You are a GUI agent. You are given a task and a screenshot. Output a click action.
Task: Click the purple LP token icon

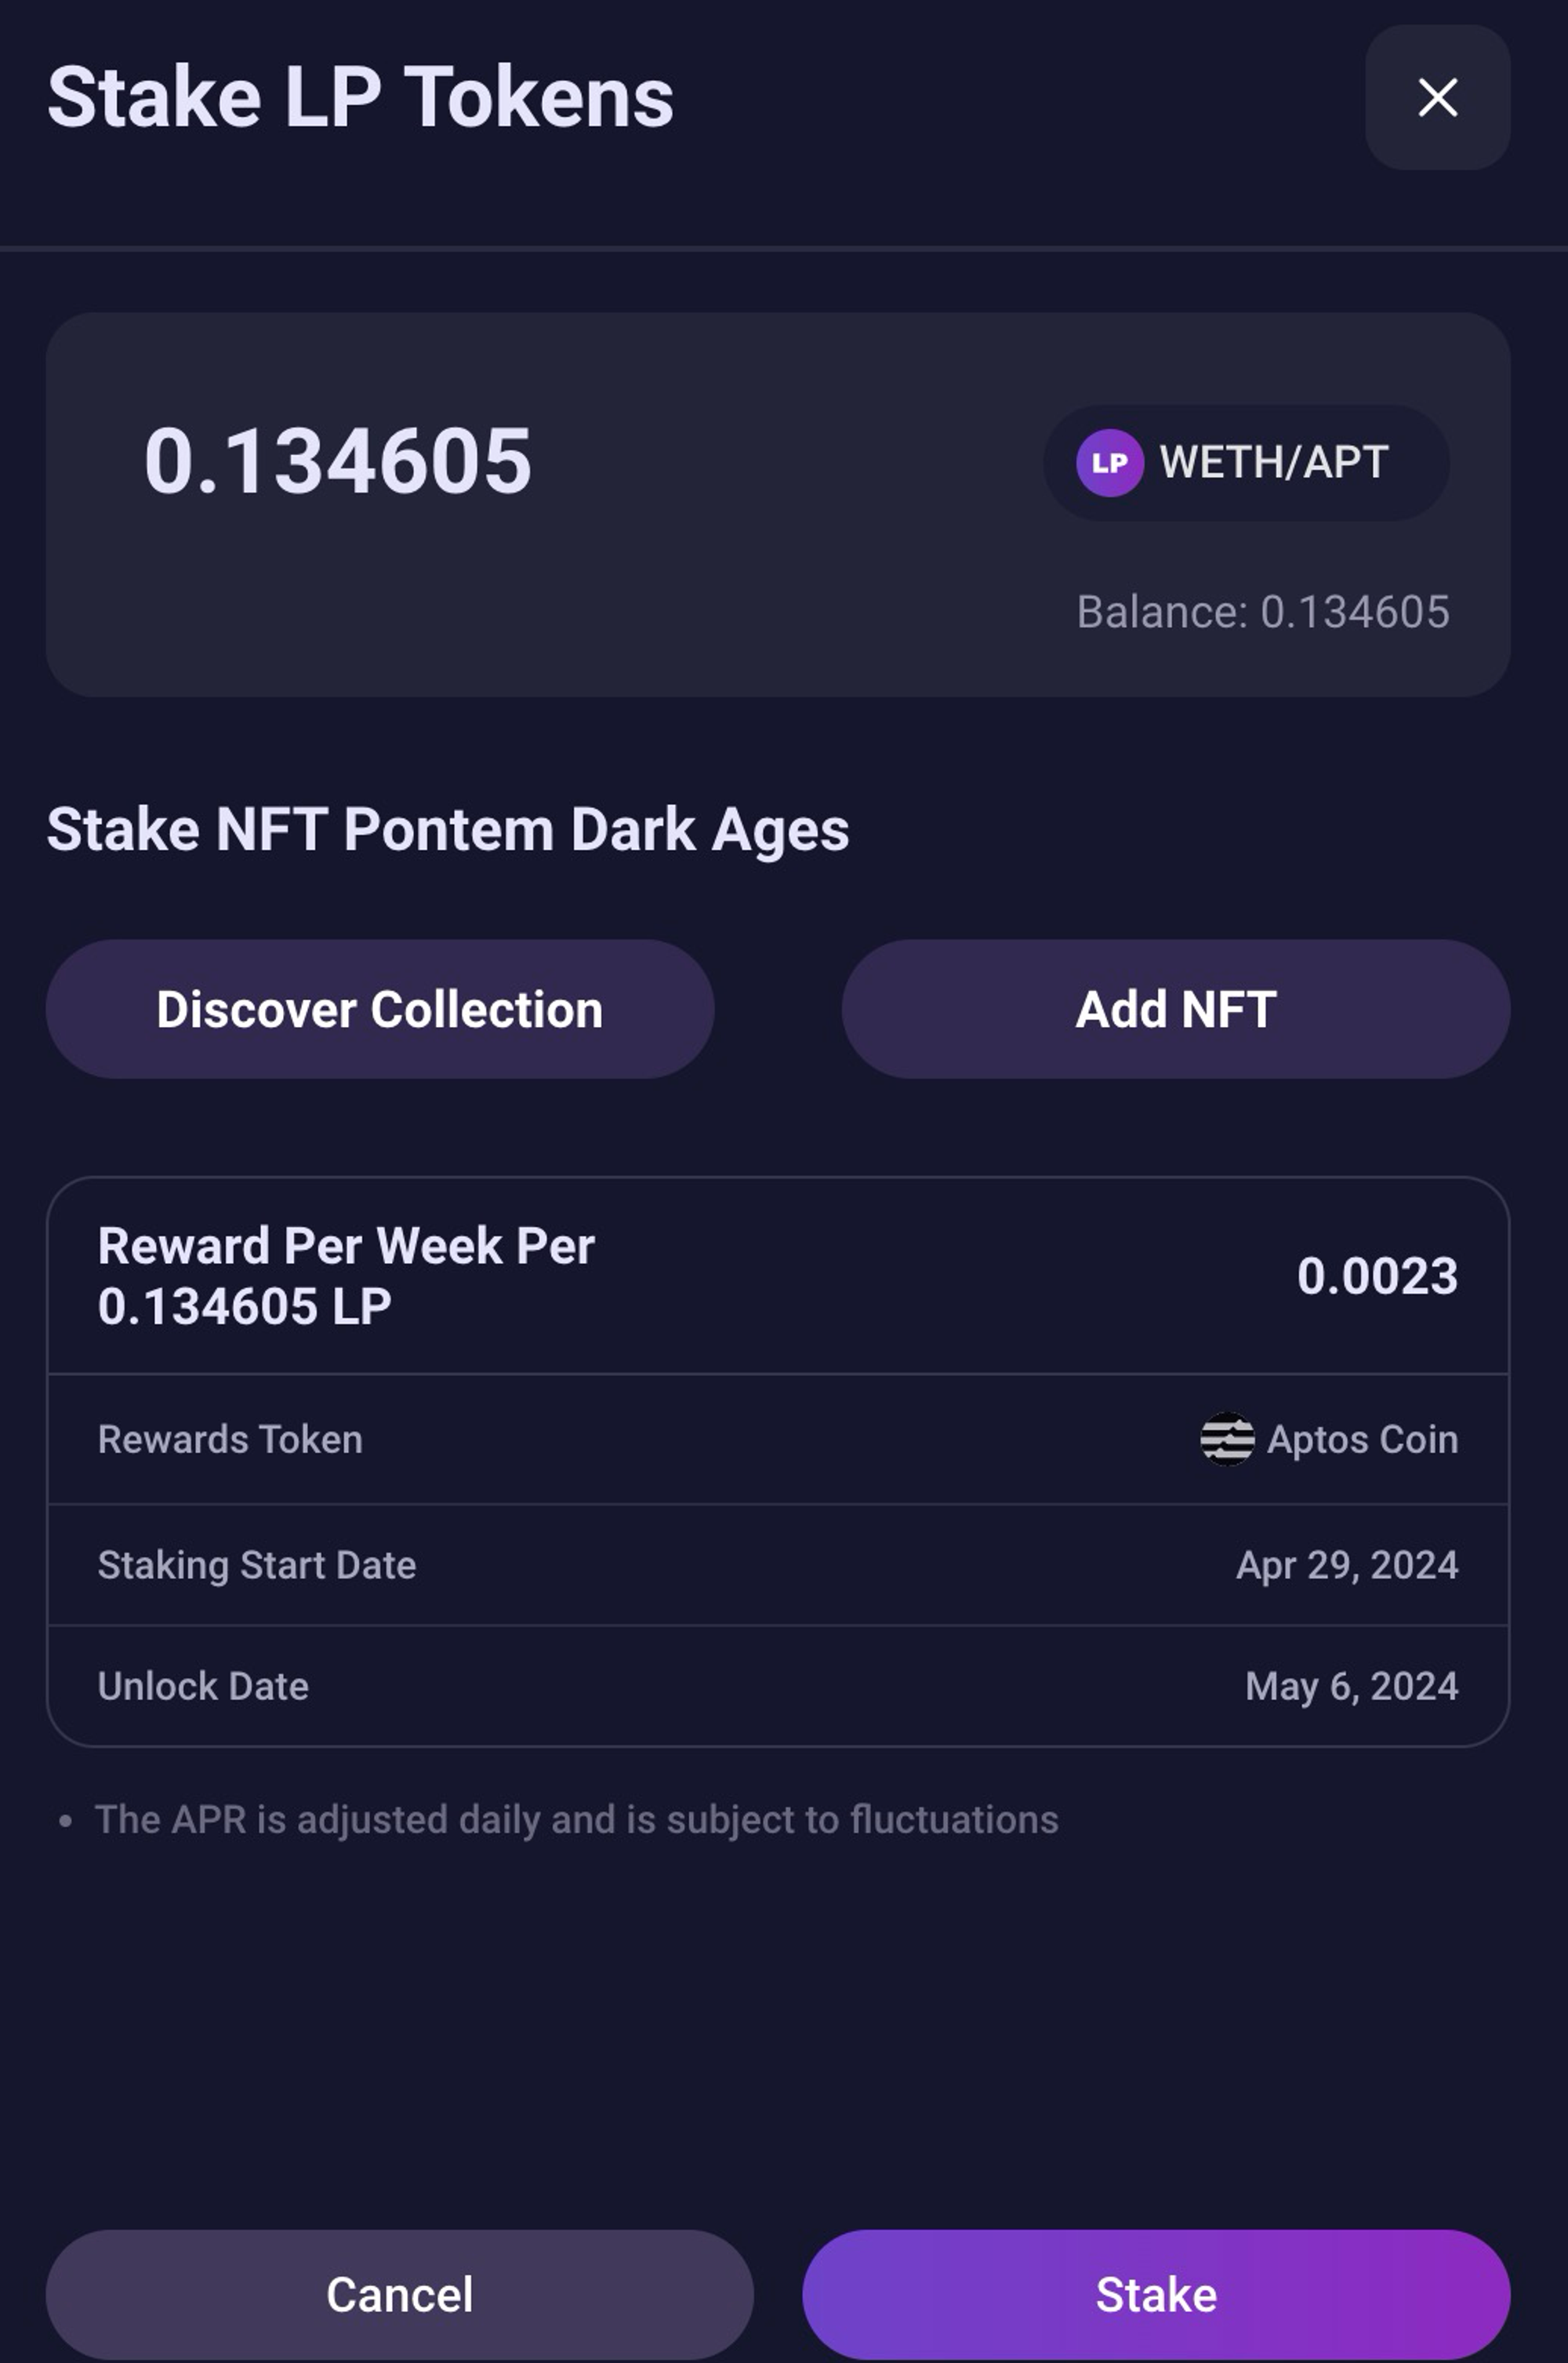click(1109, 462)
